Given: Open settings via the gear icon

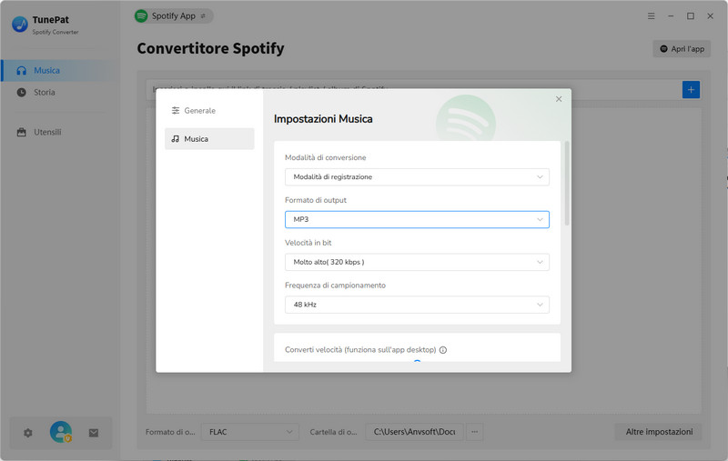Looking at the screenshot, I should click(27, 433).
